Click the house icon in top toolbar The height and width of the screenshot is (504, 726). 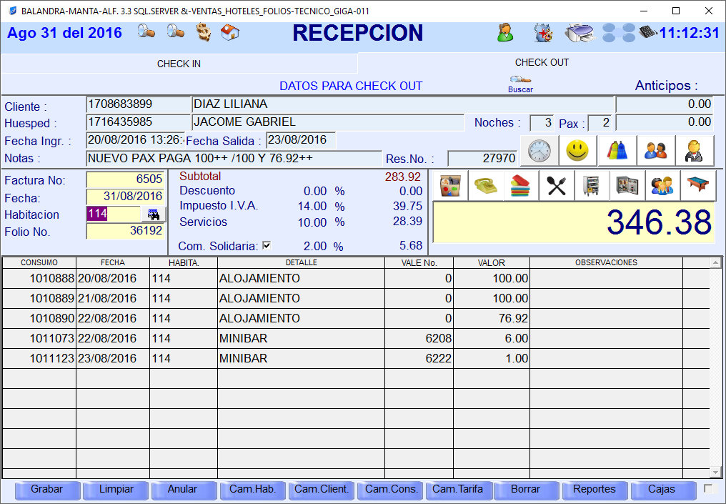pyautogui.click(x=230, y=33)
